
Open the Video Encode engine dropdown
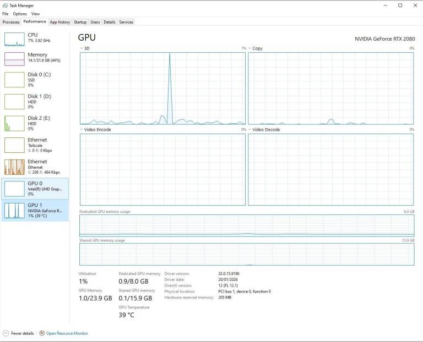[x=82, y=130]
